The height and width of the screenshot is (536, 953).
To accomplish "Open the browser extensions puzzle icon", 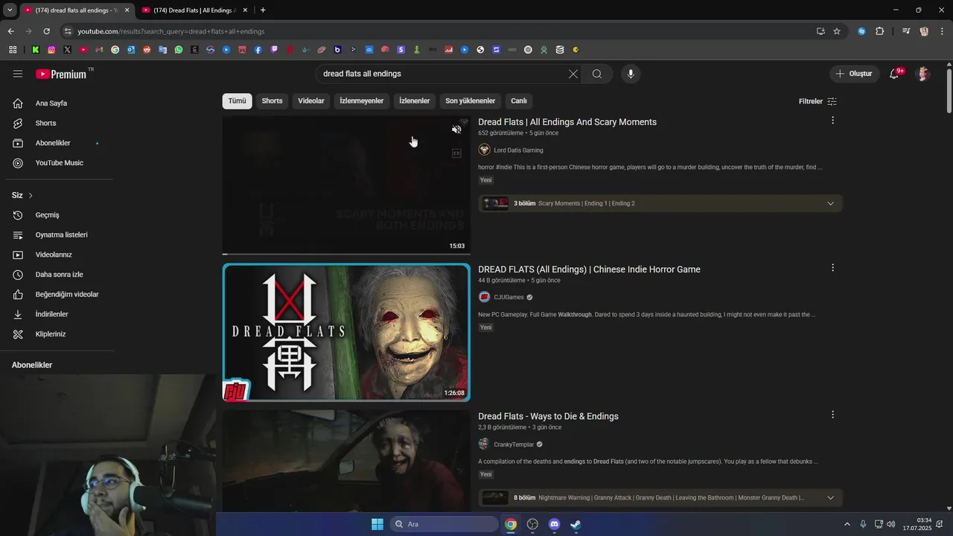I will pyautogui.click(x=880, y=31).
